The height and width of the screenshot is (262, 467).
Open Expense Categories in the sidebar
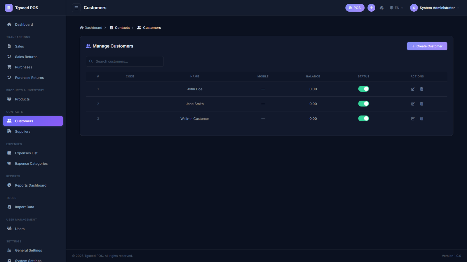click(x=33, y=164)
